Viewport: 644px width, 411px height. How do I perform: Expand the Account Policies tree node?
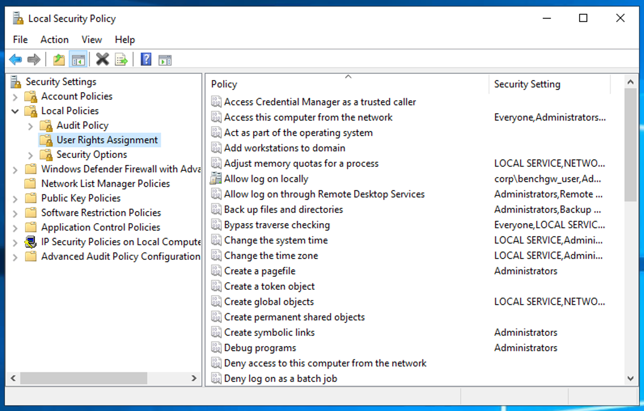(x=15, y=97)
